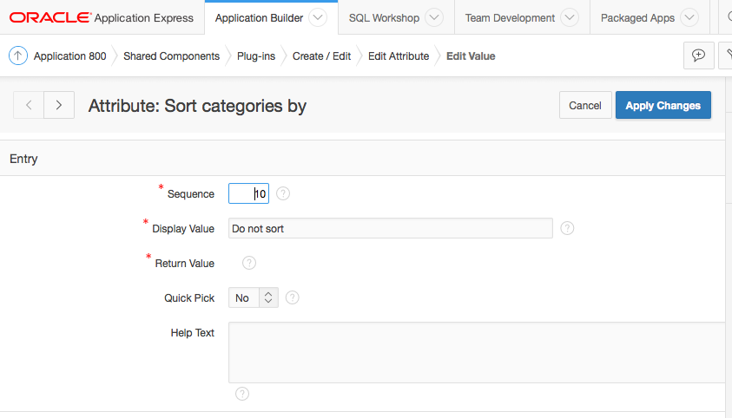Click help icon next to Quick Pick
The image size is (732, 418).
click(293, 297)
